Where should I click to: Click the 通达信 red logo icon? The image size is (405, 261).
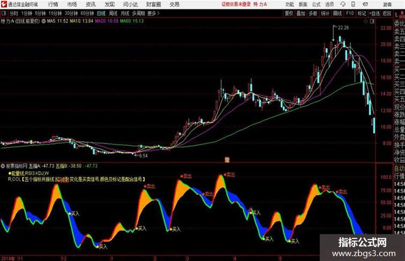3,4
